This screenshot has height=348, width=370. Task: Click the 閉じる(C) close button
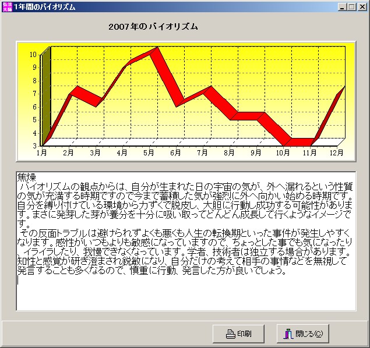click(303, 333)
